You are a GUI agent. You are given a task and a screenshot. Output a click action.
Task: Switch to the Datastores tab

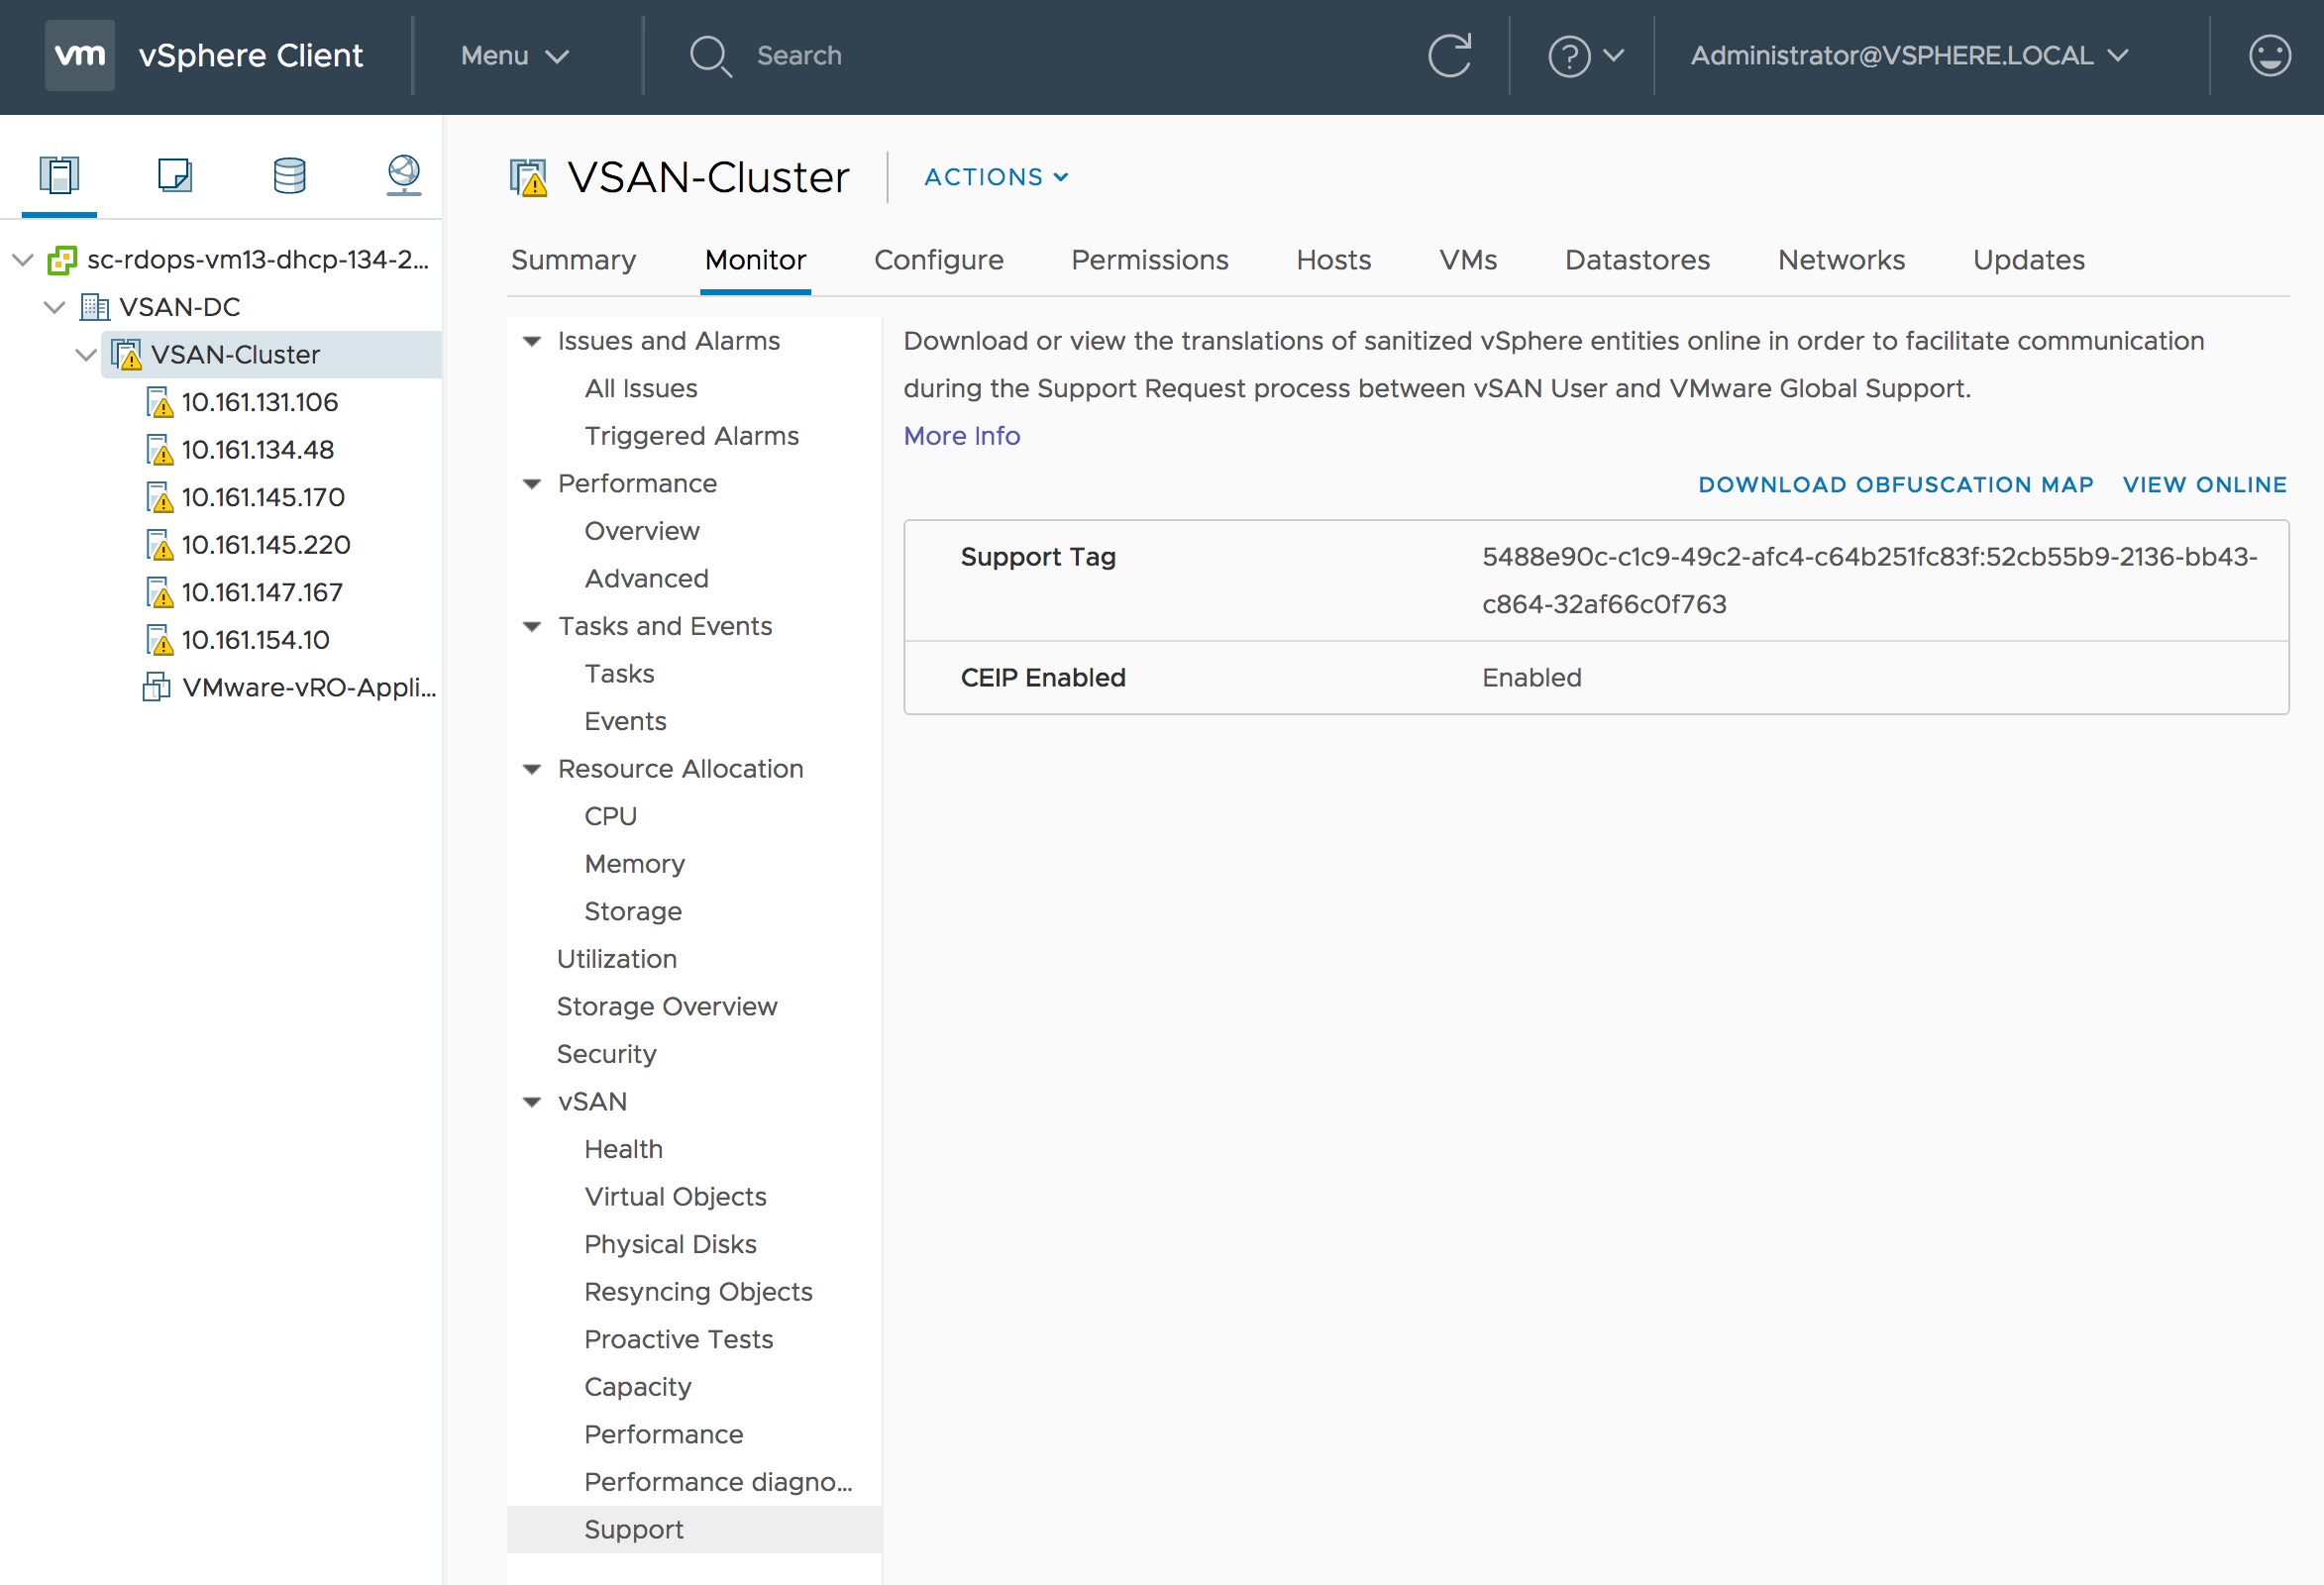click(x=1637, y=260)
